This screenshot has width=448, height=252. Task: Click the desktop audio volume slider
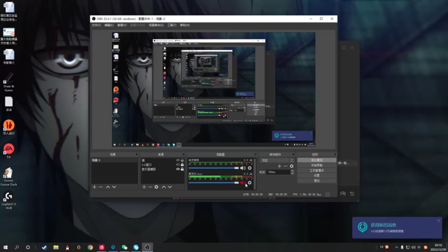point(213,168)
